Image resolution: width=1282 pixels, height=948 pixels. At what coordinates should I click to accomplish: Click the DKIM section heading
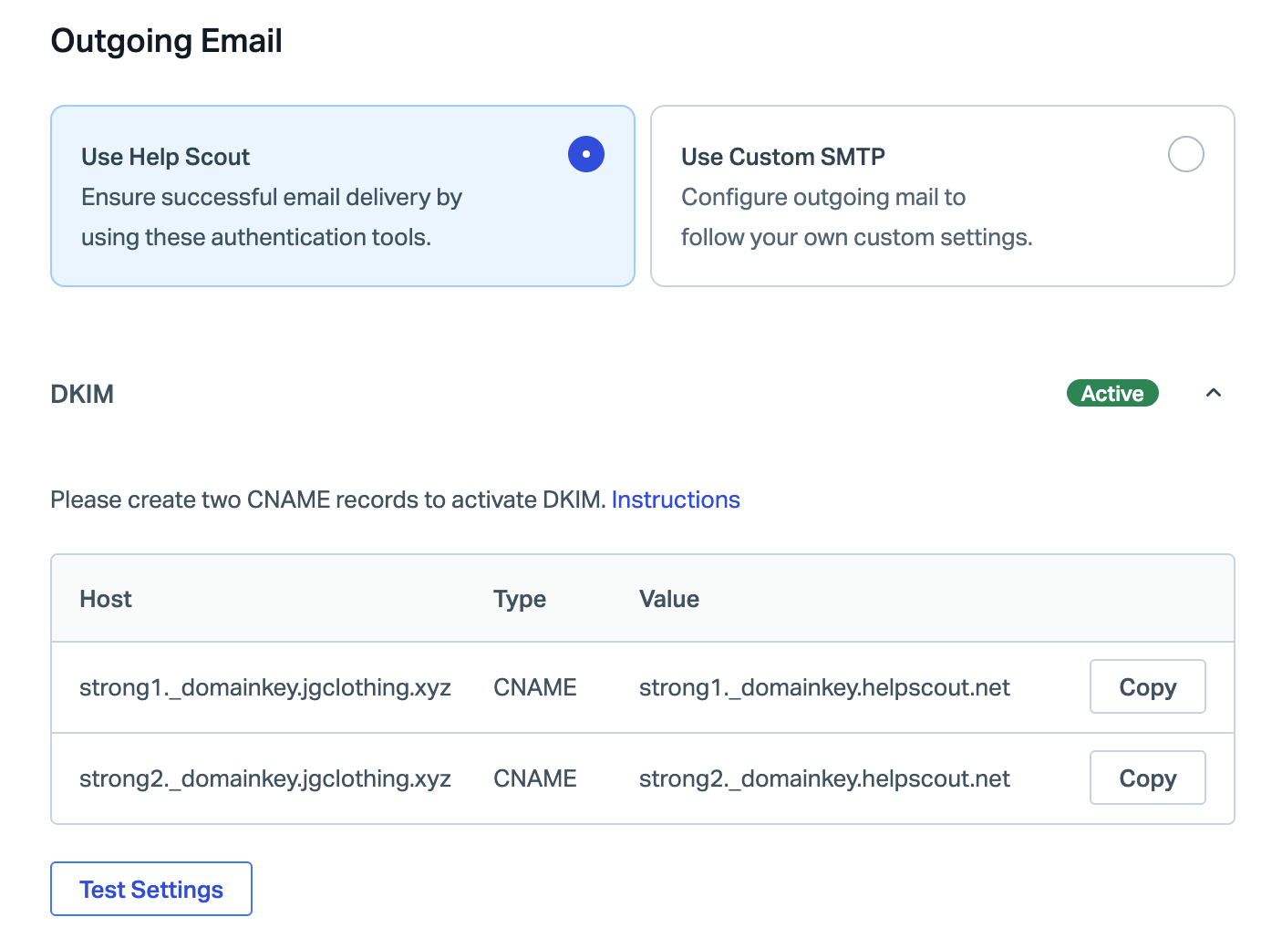(x=82, y=394)
